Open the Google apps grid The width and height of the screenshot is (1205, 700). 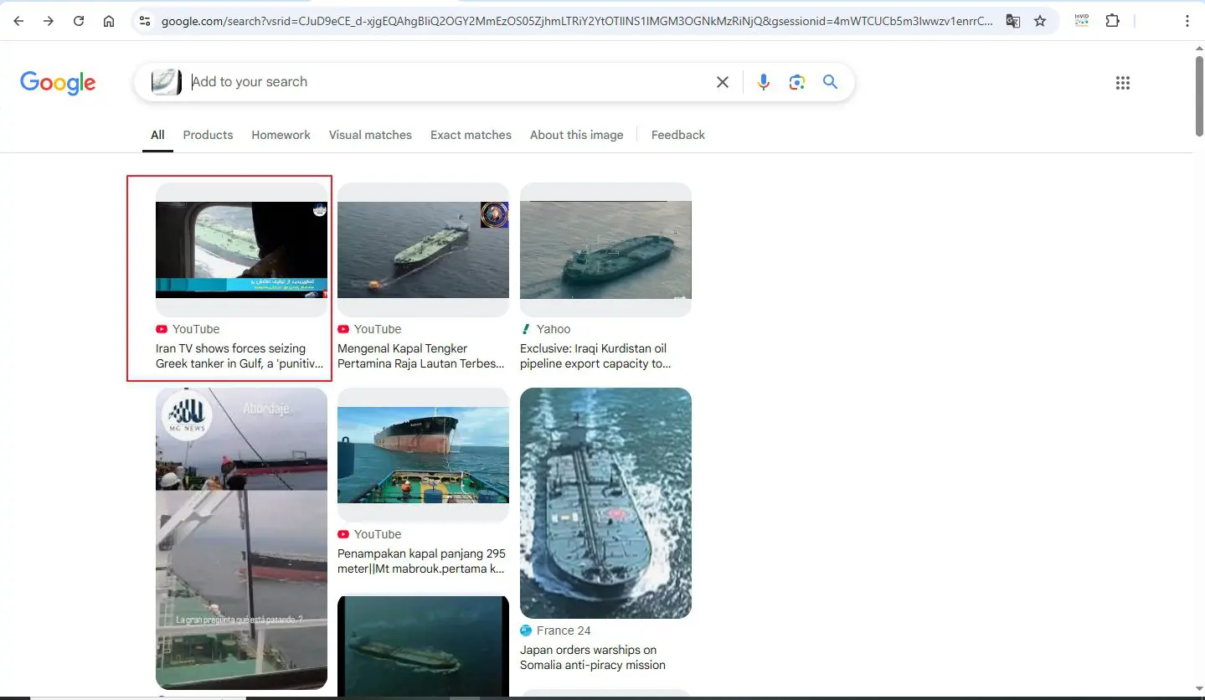[1123, 82]
